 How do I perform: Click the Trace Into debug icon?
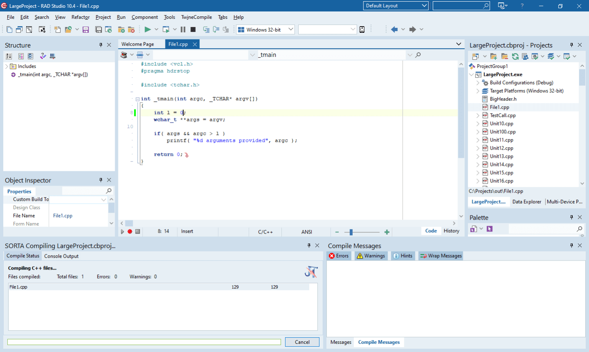point(206,30)
